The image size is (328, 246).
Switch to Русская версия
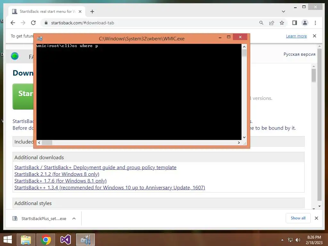point(299,54)
